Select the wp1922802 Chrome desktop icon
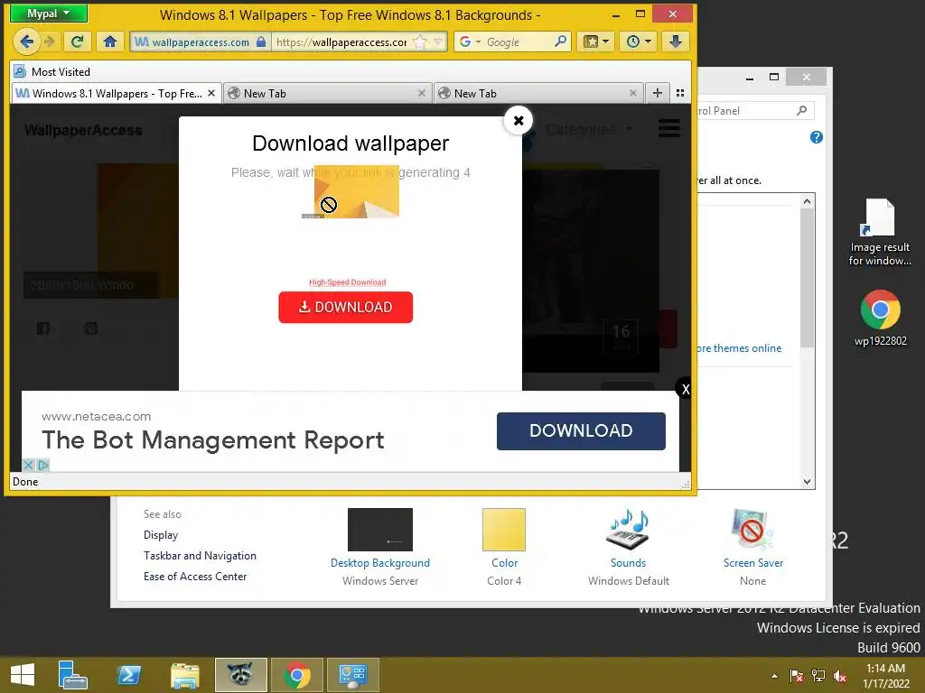The image size is (925, 693). click(880, 318)
